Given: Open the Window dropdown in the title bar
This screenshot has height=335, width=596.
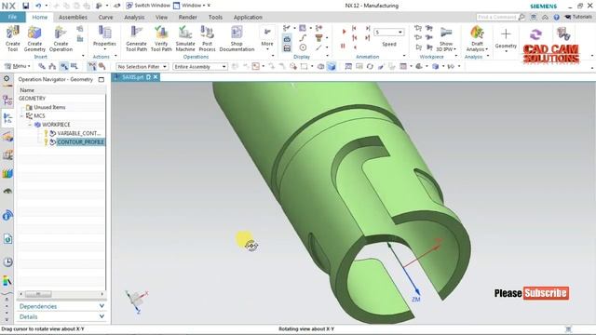Looking at the screenshot, I should click(192, 6).
